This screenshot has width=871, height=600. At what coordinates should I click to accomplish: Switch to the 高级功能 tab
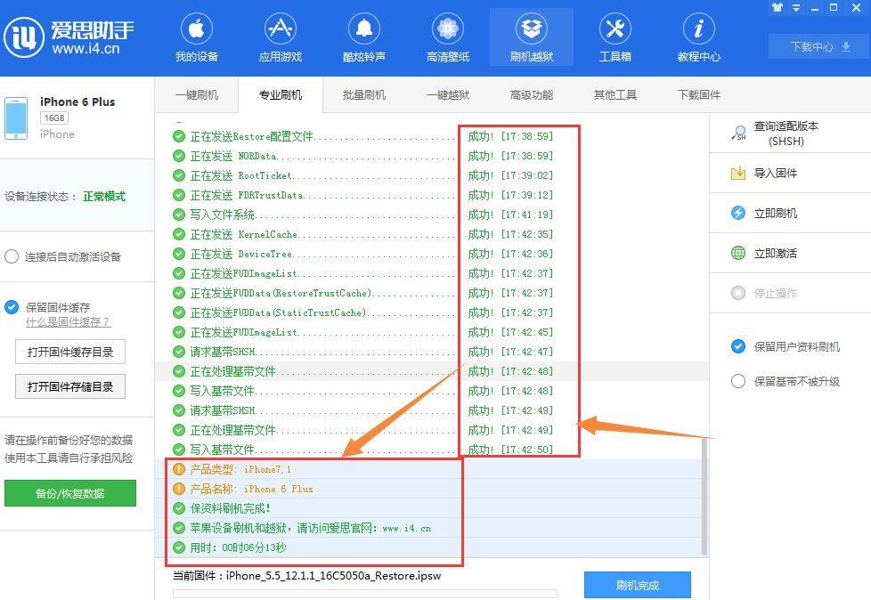coord(532,95)
